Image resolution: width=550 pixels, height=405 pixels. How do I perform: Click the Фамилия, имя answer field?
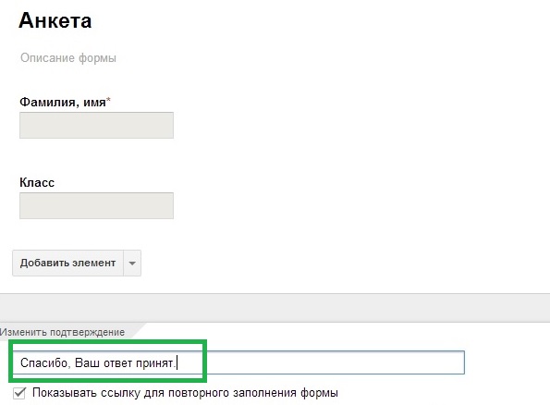pyautogui.click(x=96, y=125)
